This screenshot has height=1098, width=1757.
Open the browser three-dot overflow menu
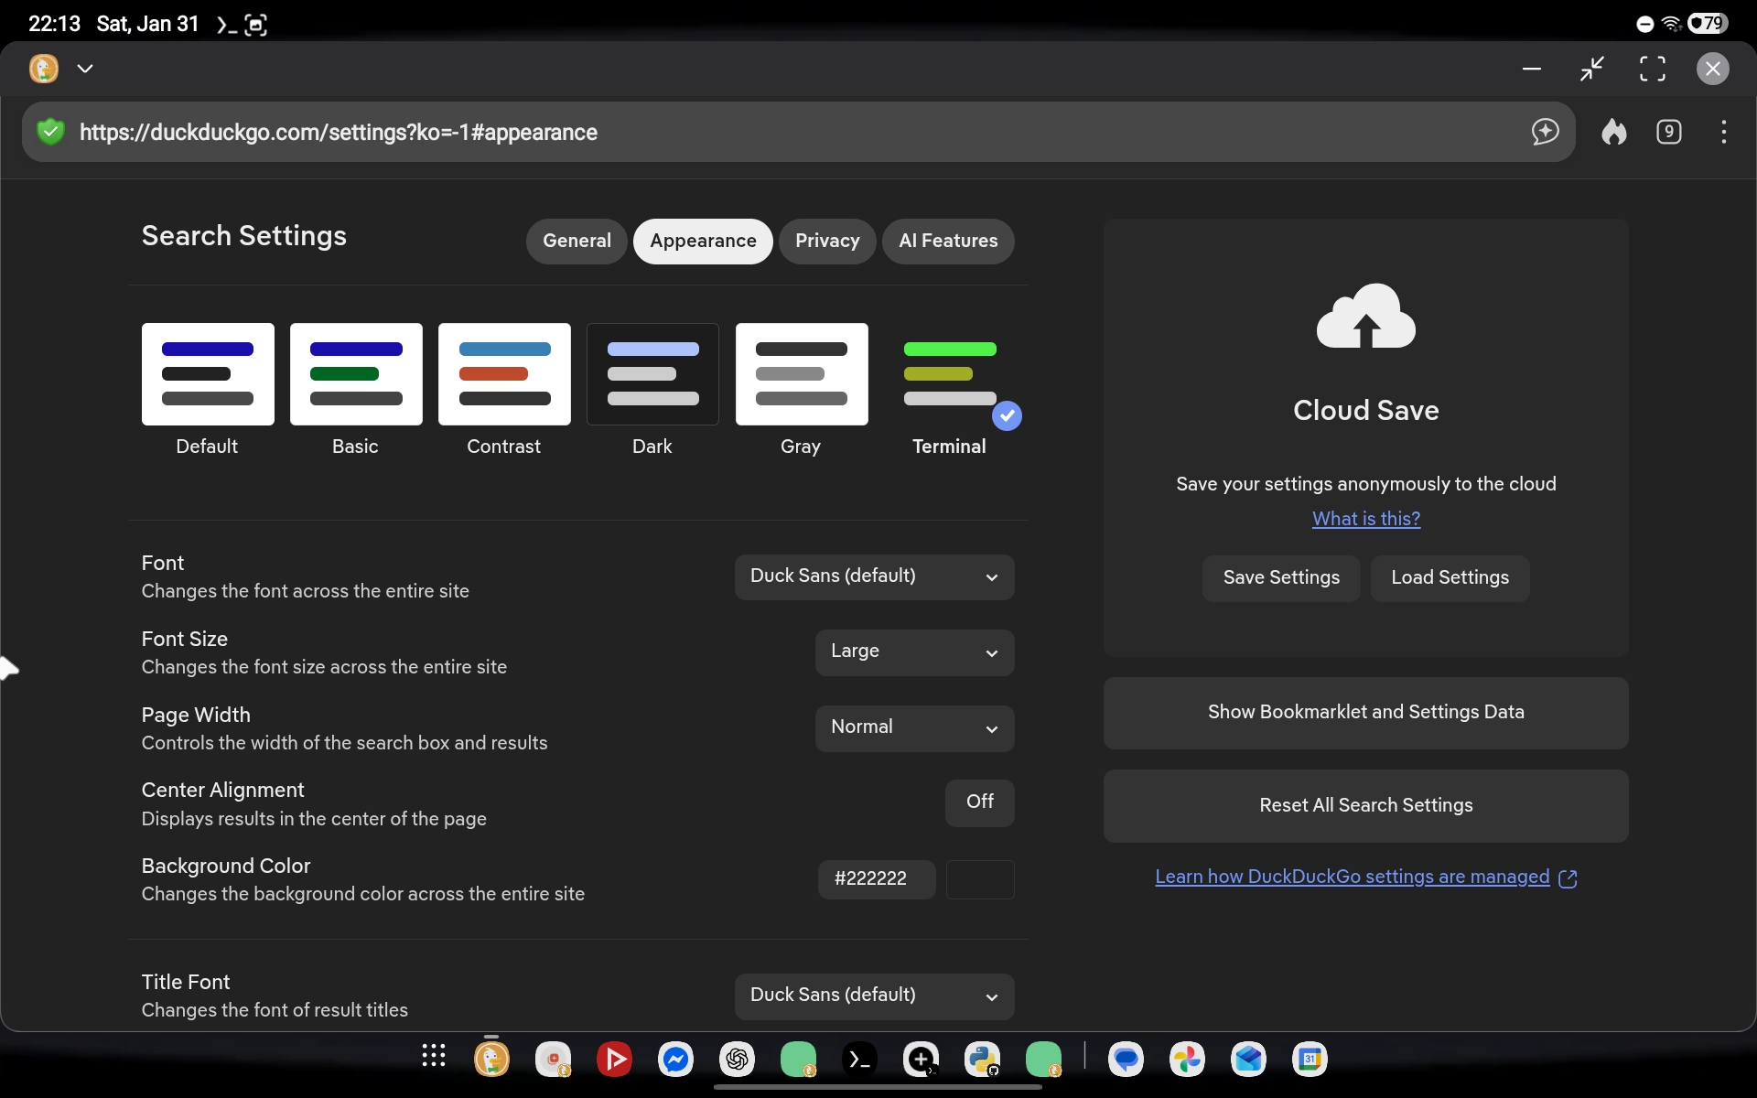coord(1724,132)
